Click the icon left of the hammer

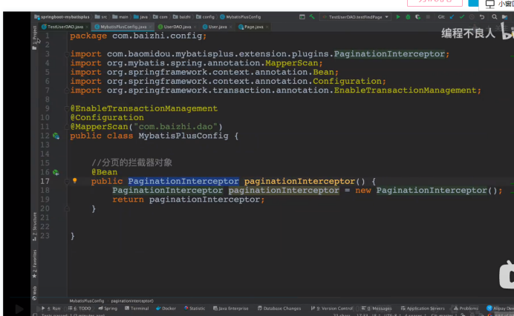(302, 17)
